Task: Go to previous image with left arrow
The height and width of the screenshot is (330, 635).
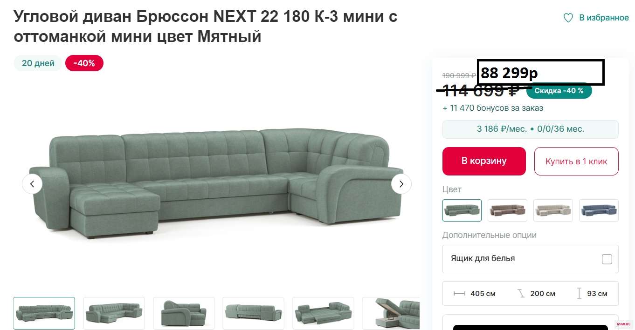Action: coord(32,184)
